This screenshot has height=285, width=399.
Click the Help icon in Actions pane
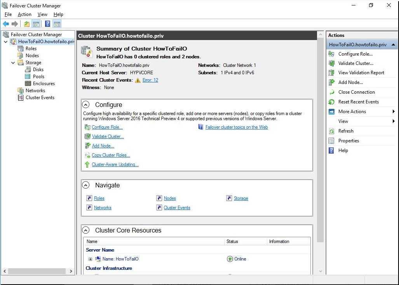click(331, 150)
